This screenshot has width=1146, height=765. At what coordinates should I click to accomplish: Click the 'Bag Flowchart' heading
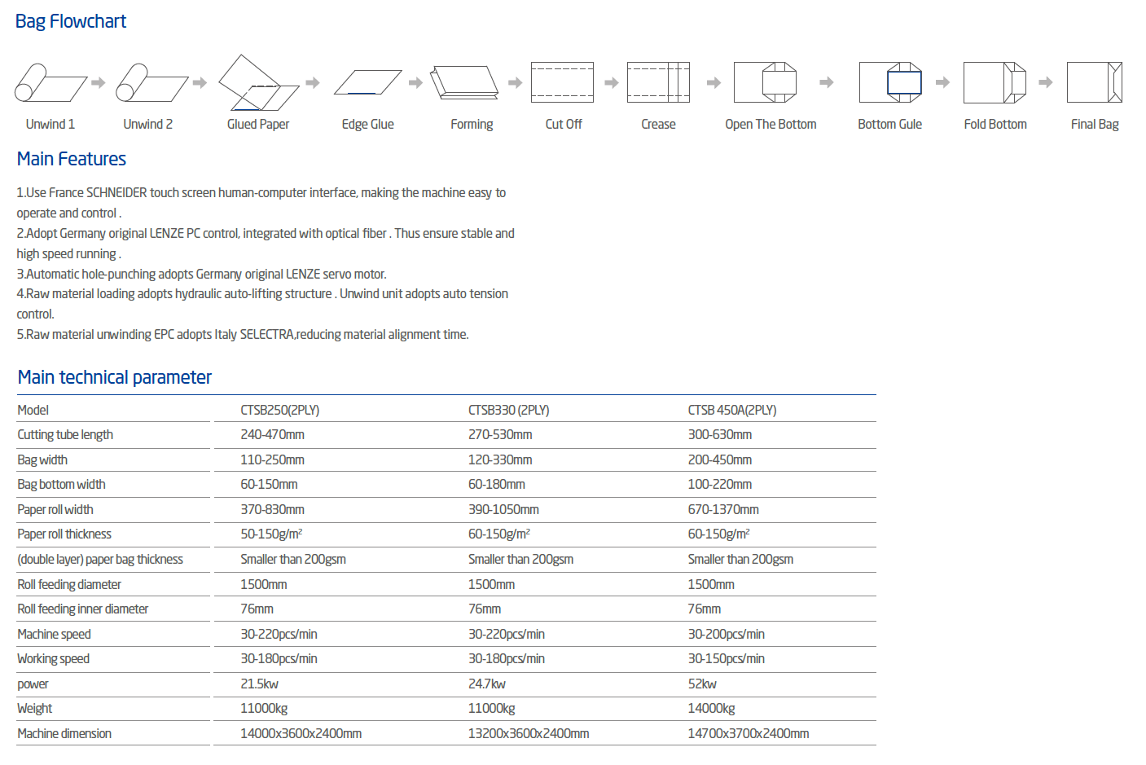click(71, 21)
